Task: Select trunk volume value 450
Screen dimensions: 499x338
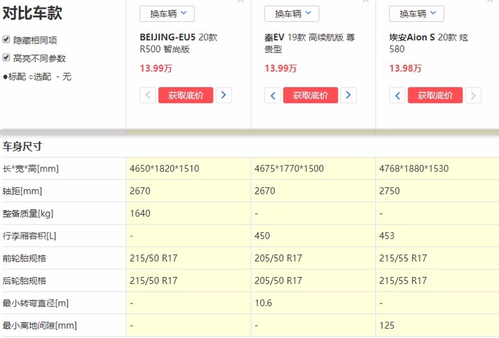Action: click(x=262, y=236)
